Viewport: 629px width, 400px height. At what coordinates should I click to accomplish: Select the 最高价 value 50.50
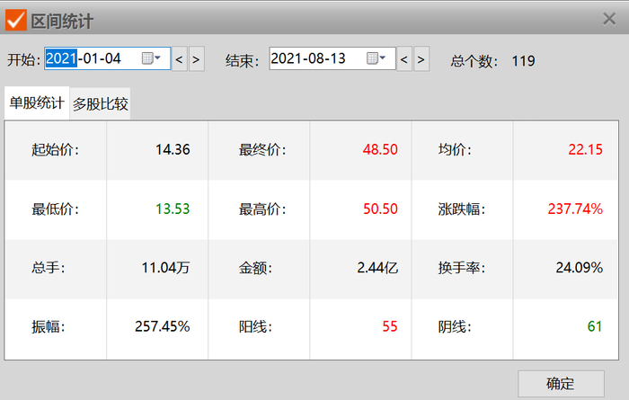click(380, 209)
